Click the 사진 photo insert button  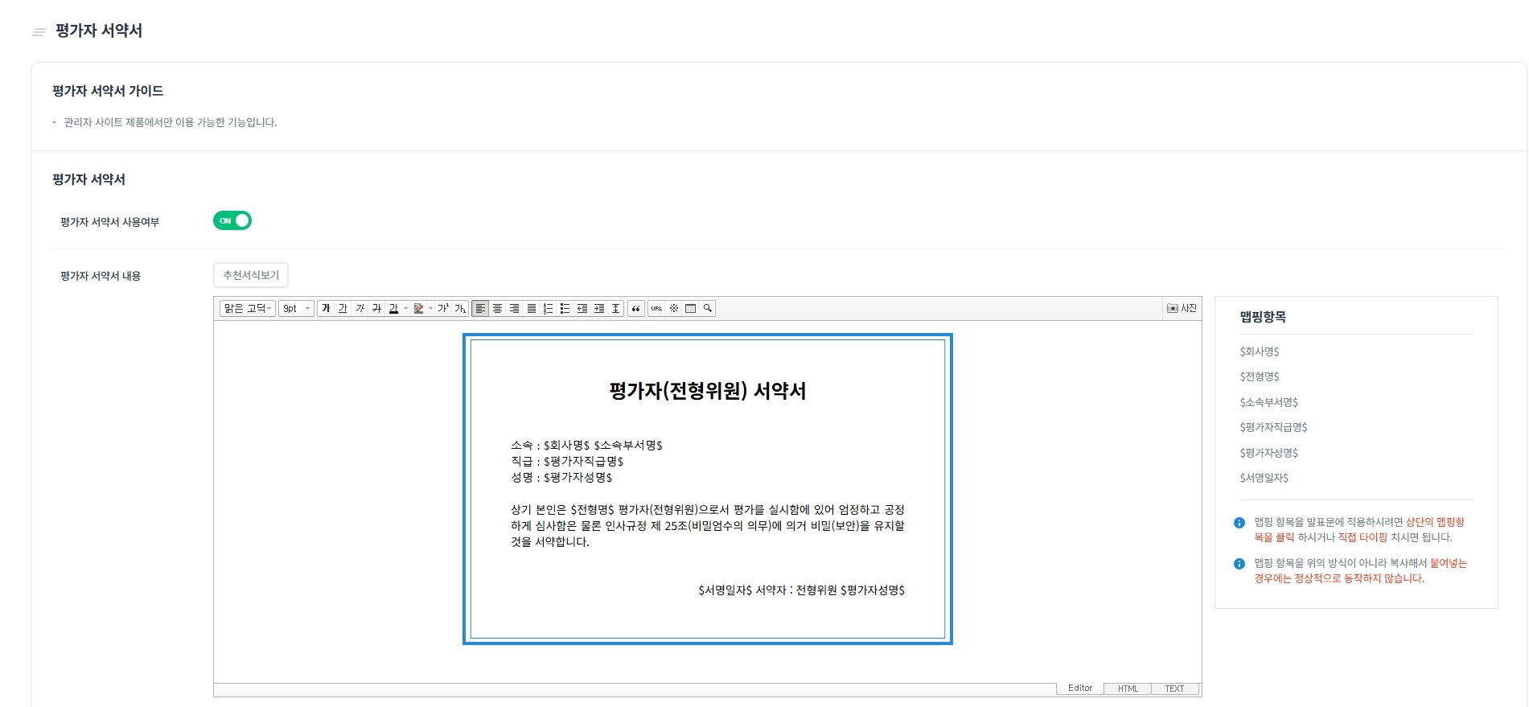(1182, 308)
